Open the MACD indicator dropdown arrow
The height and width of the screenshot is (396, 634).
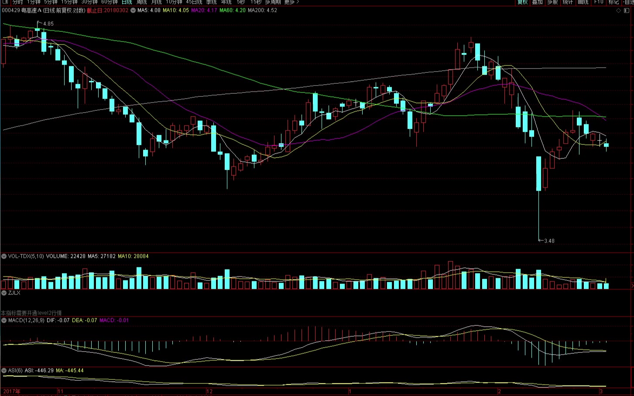(4, 320)
